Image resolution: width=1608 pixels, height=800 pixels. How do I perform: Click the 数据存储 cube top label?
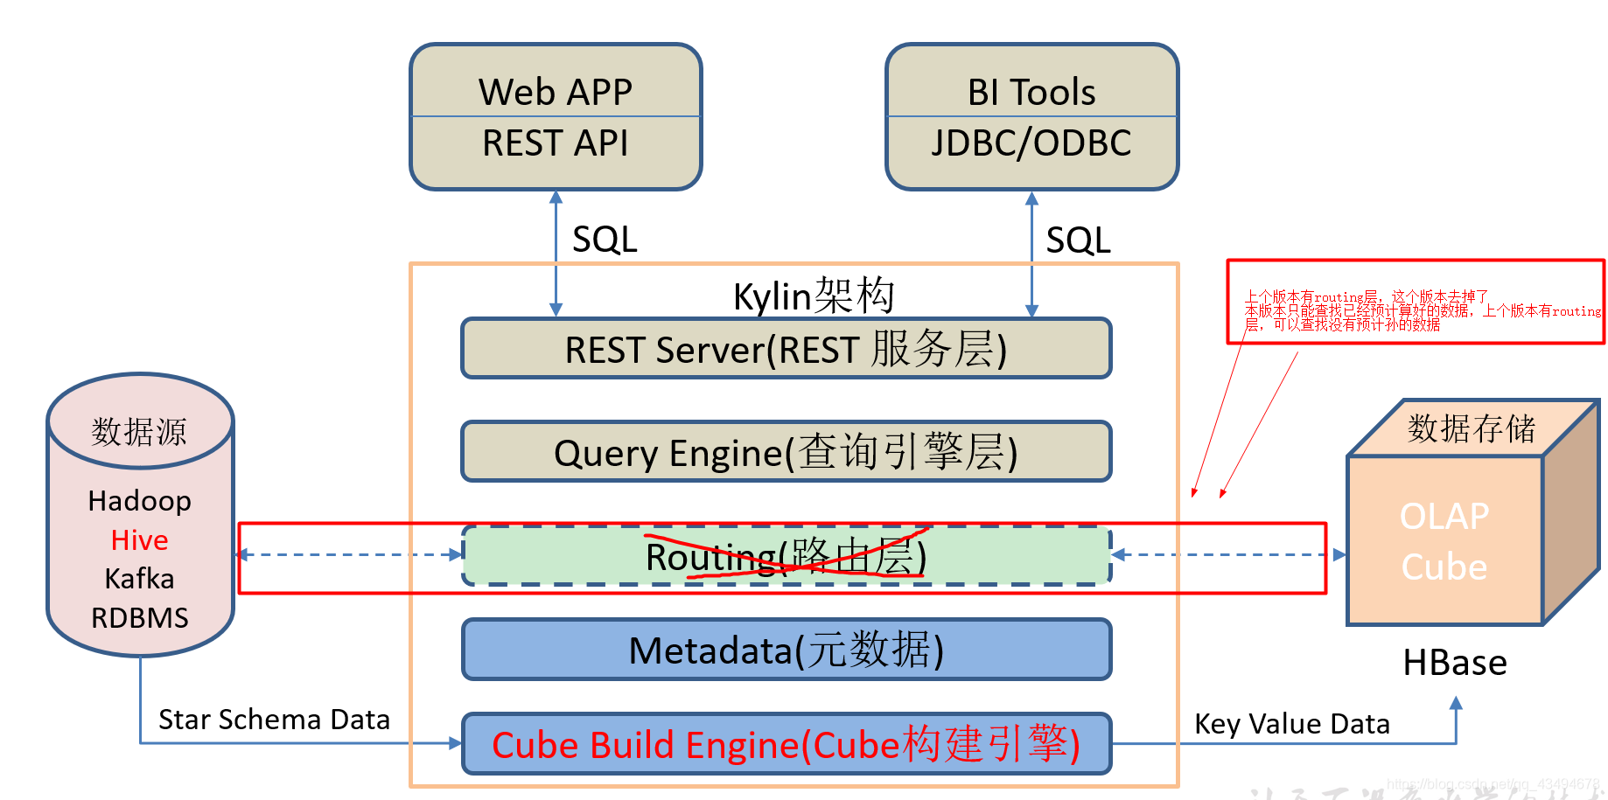point(1472,429)
